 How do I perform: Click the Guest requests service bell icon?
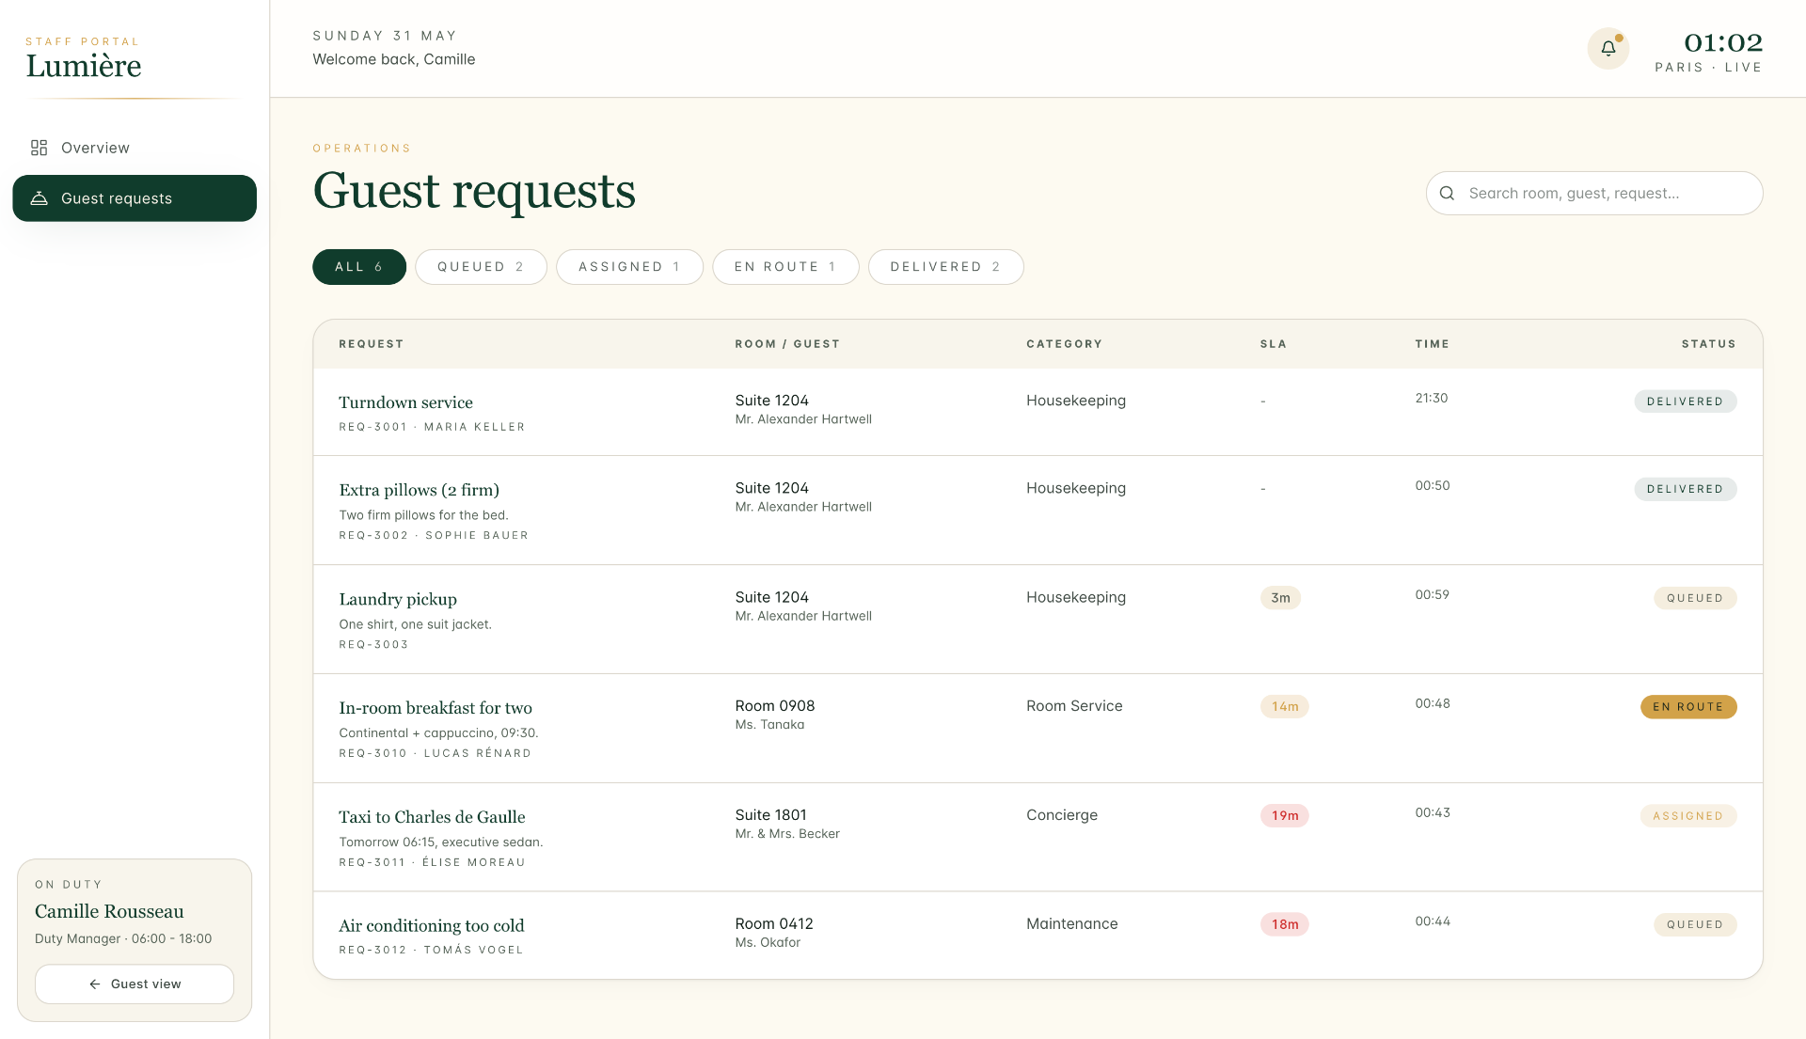pyautogui.click(x=39, y=198)
